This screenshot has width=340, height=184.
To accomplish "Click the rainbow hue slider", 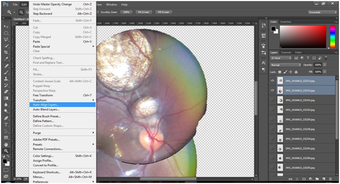I will (x=333, y=36).
